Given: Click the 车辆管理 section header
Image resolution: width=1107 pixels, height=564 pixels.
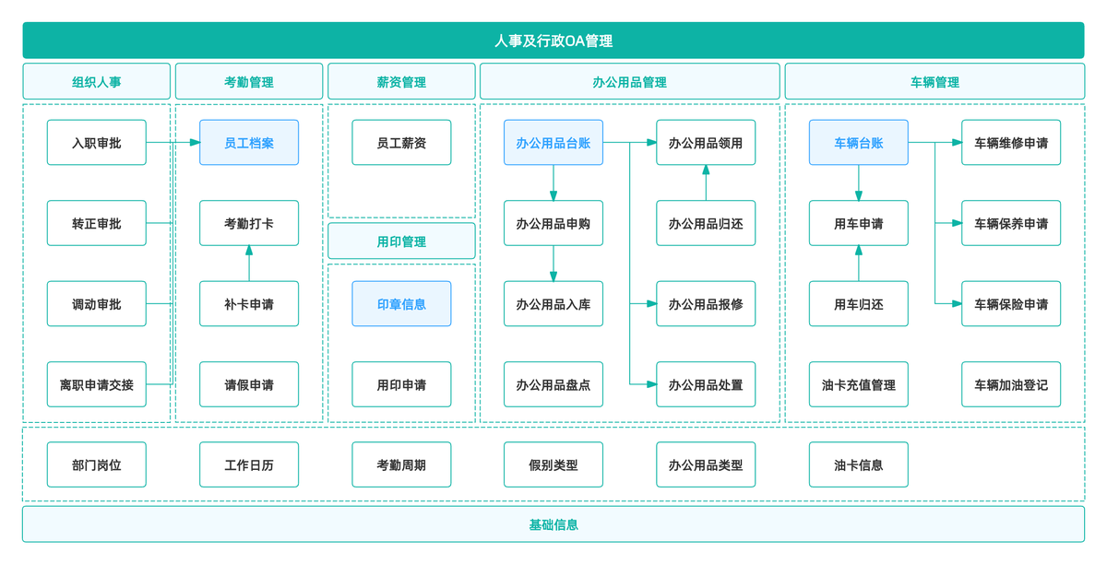Looking at the screenshot, I should [934, 81].
